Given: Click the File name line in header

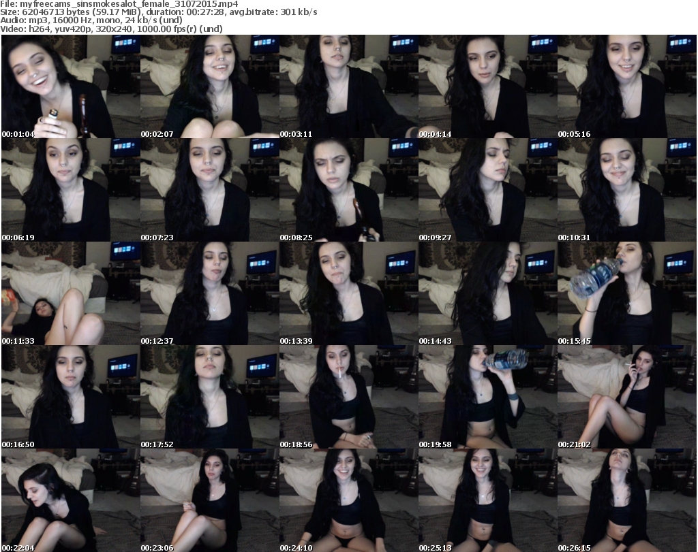Looking at the screenshot, I should (x=119, y=4).
